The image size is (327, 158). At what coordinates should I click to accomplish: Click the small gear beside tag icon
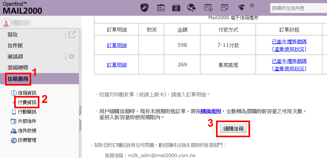(252, 5)
